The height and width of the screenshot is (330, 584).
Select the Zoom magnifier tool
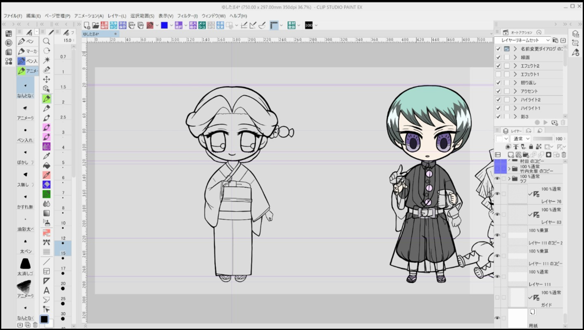click(x=47, y=41)
